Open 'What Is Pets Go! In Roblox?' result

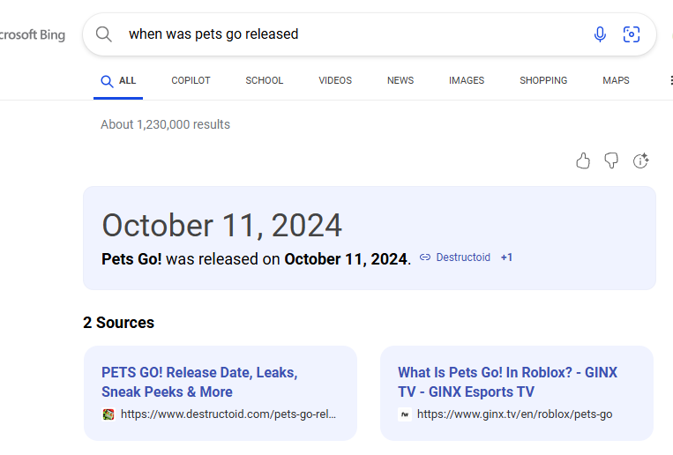tap(507, 382)
